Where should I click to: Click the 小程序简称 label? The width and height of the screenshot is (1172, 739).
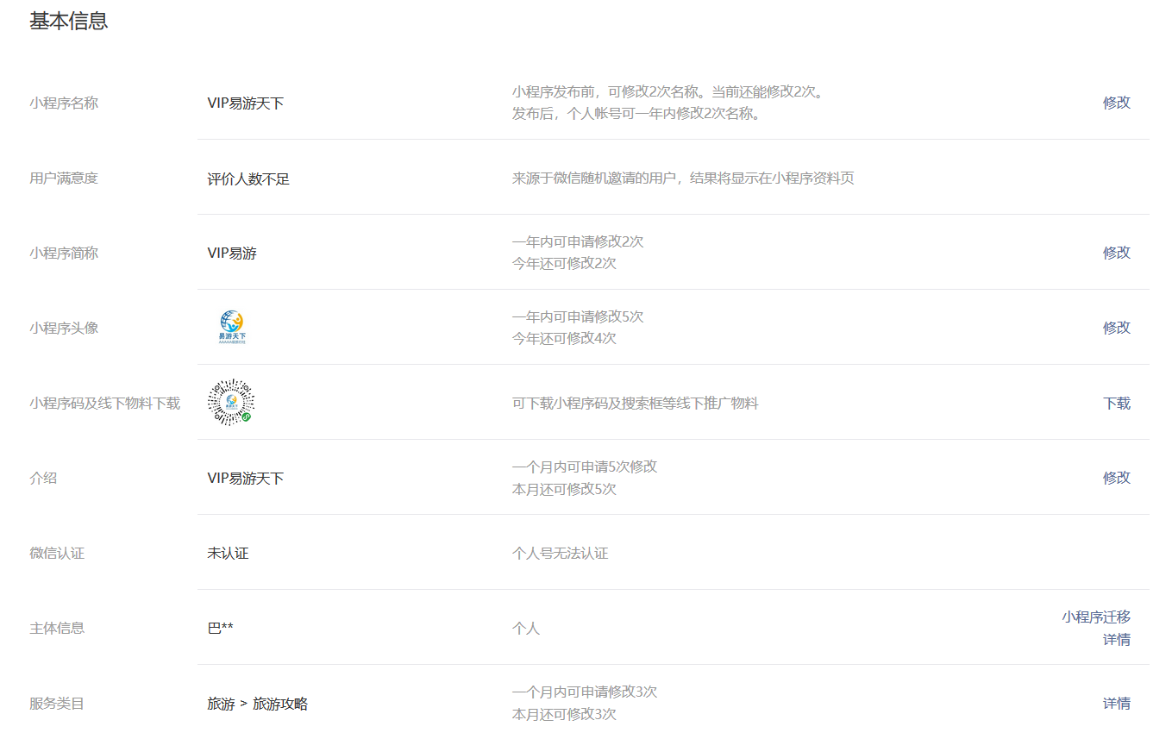64,254
